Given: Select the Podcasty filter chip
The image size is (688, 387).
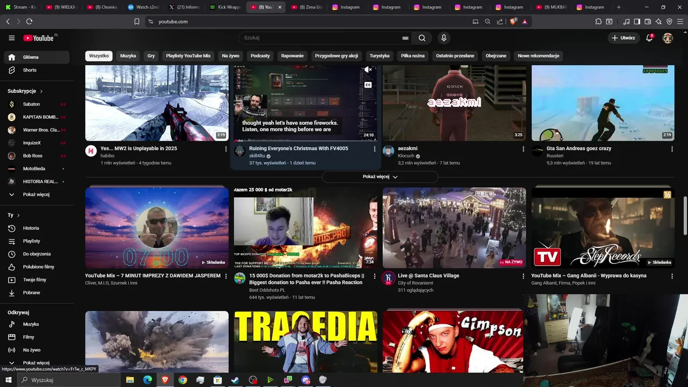Looking at the screenshot, I should 260,56.
